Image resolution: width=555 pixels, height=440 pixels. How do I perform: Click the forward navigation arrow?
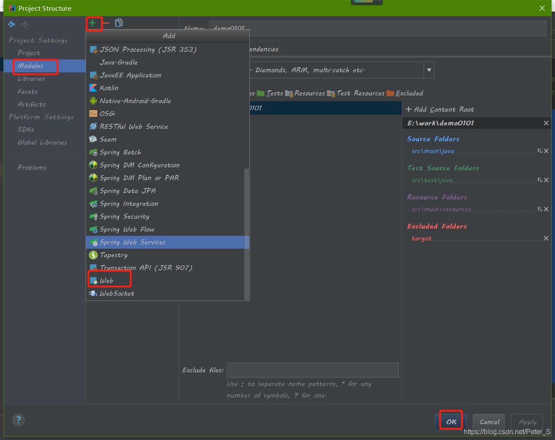click(x=25, y=24)
